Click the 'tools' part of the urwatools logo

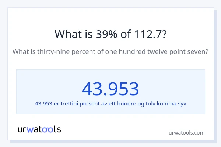point(51,129)
